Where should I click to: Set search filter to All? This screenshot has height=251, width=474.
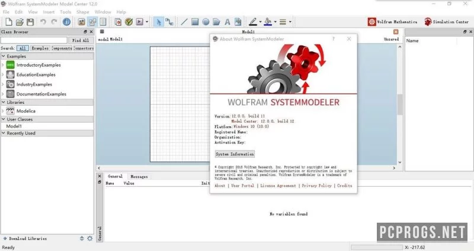click(x=23, y=48)
